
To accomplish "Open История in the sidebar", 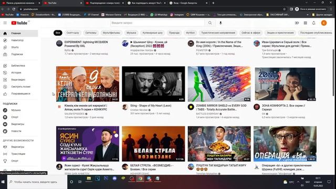I will point(19,72).
